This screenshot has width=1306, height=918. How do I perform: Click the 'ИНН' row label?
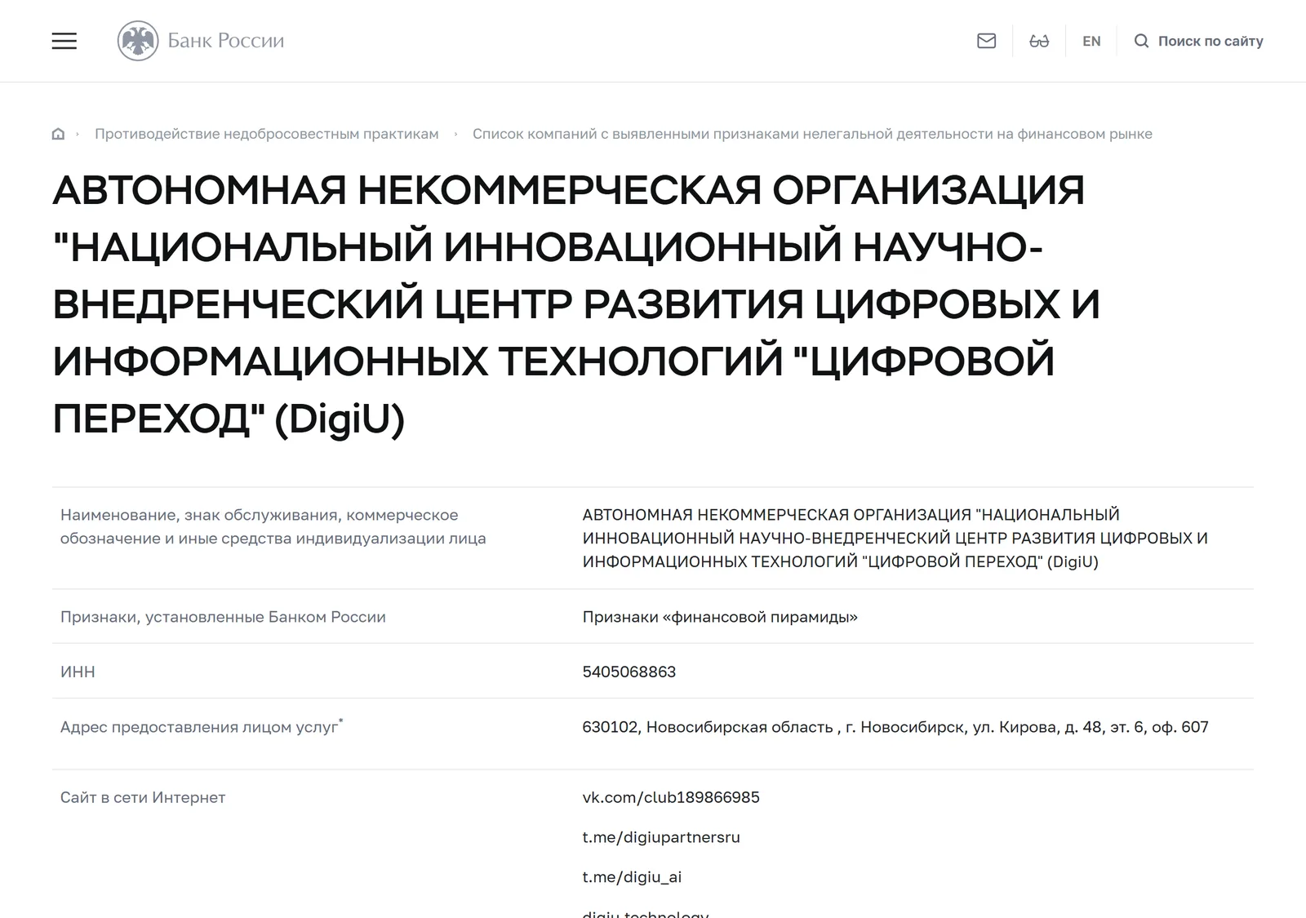click(x=78, y=672)
